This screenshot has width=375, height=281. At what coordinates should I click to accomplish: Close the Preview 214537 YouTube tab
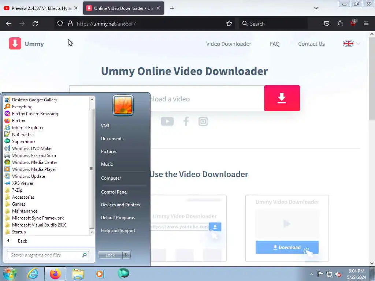pos(76,8)
